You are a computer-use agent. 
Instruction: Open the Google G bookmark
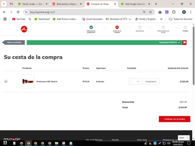coord(30,19)
